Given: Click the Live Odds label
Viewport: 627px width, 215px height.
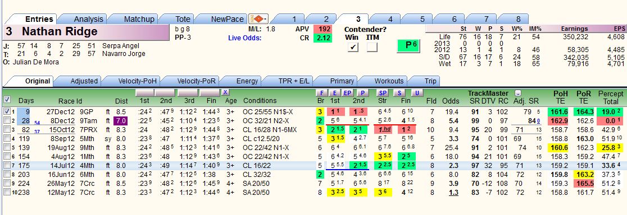Looking at the screenshot, I should click(245, 38).
